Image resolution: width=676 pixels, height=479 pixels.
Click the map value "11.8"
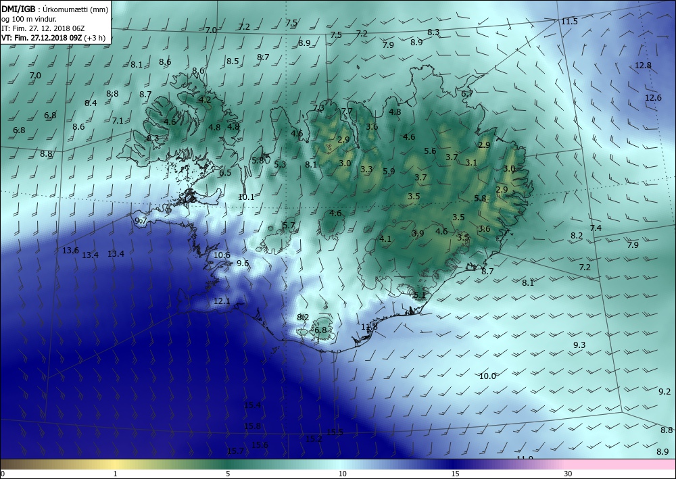(369, 326)
